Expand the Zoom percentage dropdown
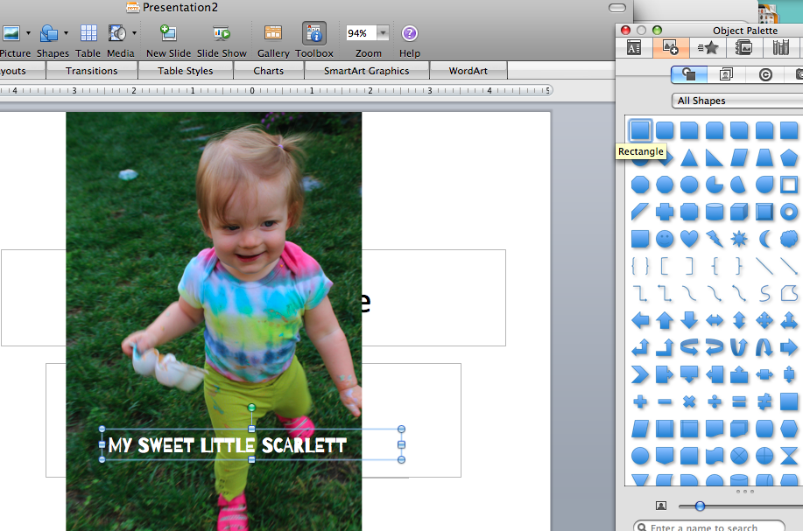 tap(383, 33)
